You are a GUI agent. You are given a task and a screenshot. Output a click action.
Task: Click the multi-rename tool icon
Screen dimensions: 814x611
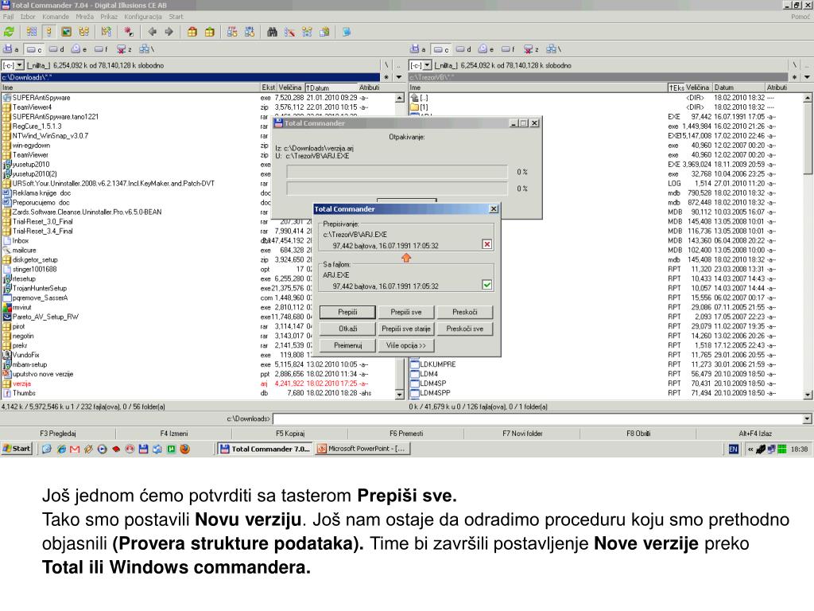(289, 32)
